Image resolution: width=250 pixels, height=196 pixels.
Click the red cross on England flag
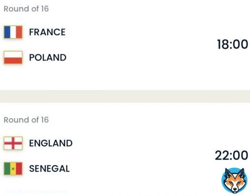coord(13,143)
